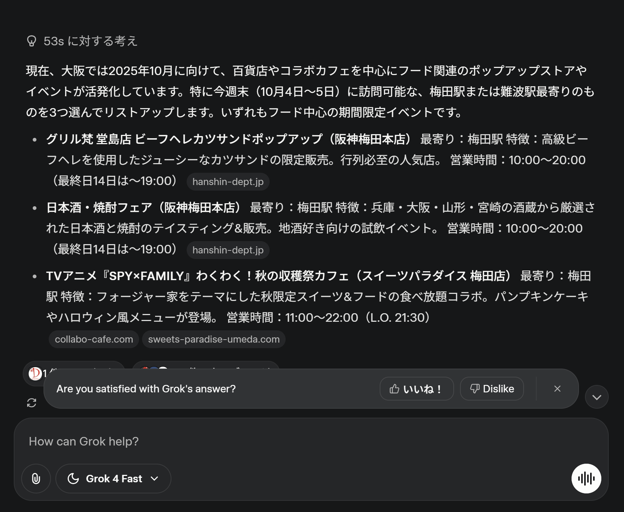Expand the 53s に対する考え thought section
The width and height of the screenshot is (624, 512).
pyautogui.click(x=90, y=41)
